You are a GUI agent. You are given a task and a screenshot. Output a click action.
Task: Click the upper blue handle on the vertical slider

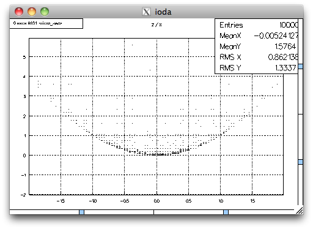301,66
